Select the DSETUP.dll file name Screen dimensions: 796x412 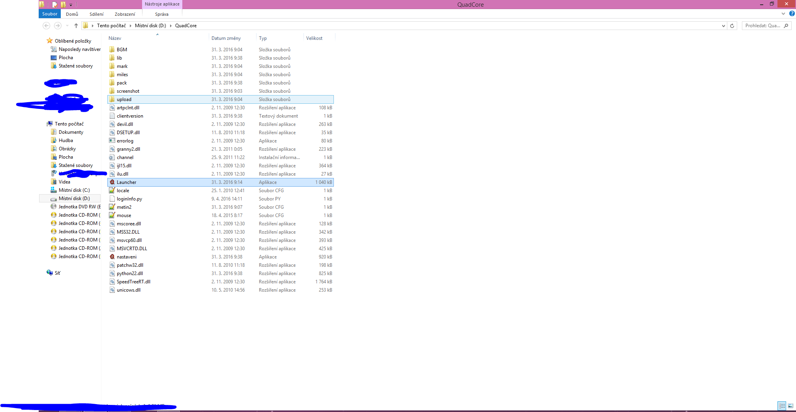(128, 133)
